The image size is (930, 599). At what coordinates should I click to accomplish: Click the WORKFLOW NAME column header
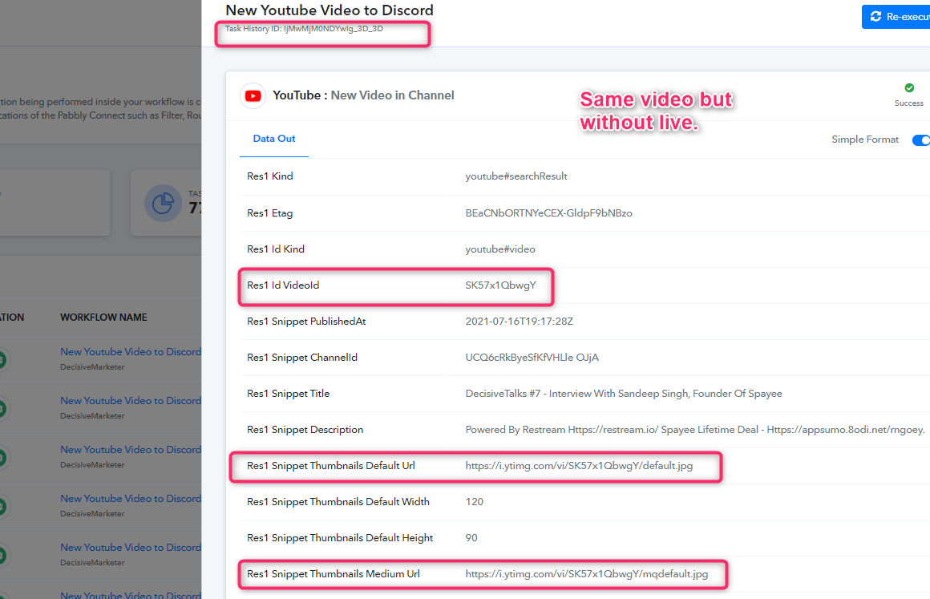(103, 318)
